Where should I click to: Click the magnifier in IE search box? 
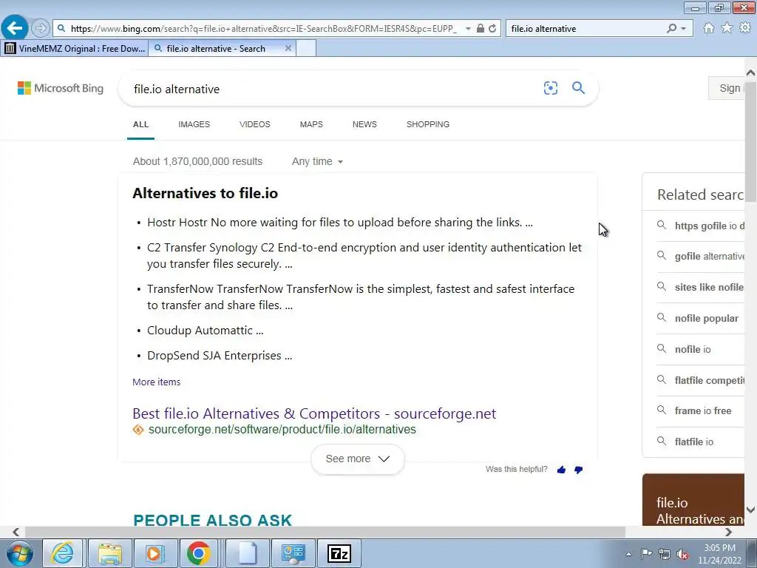click(671, 29)
